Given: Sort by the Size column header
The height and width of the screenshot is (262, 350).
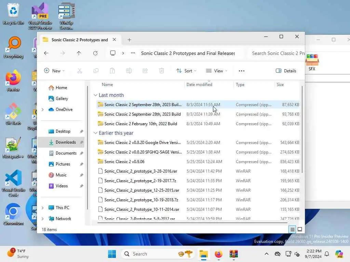Looking at the screenshot, I should tap(287, 85).
